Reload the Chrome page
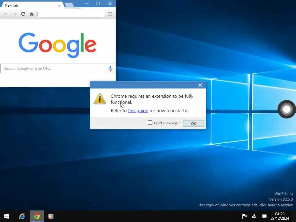Screen dimensions: 296x222 point(23,14)
